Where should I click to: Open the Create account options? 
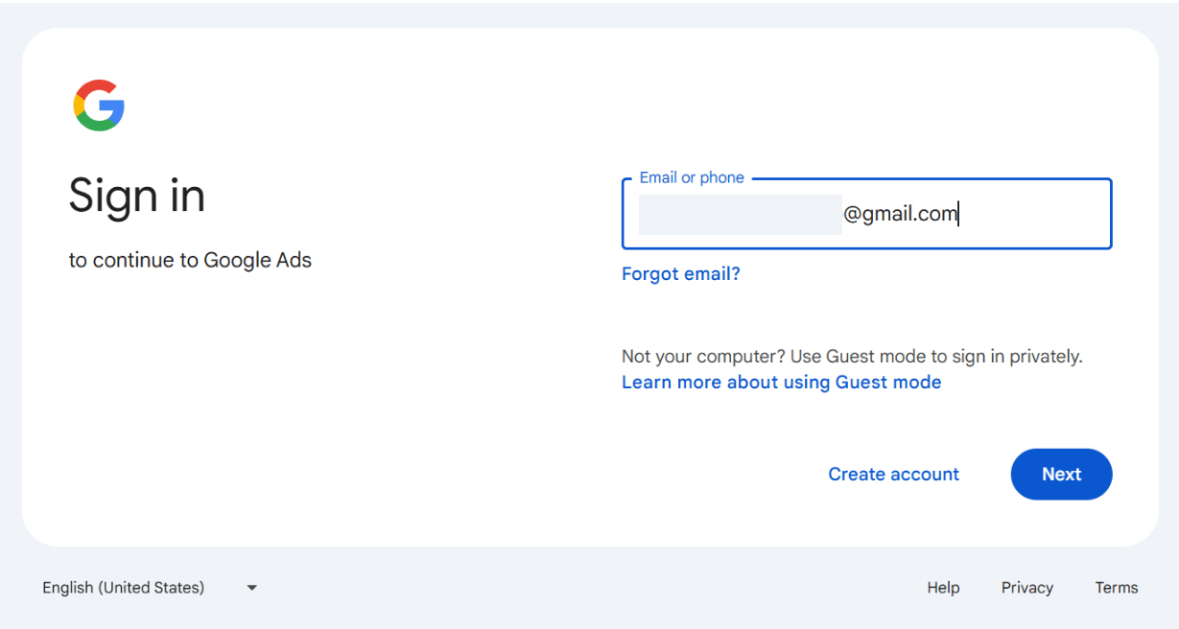893,474
